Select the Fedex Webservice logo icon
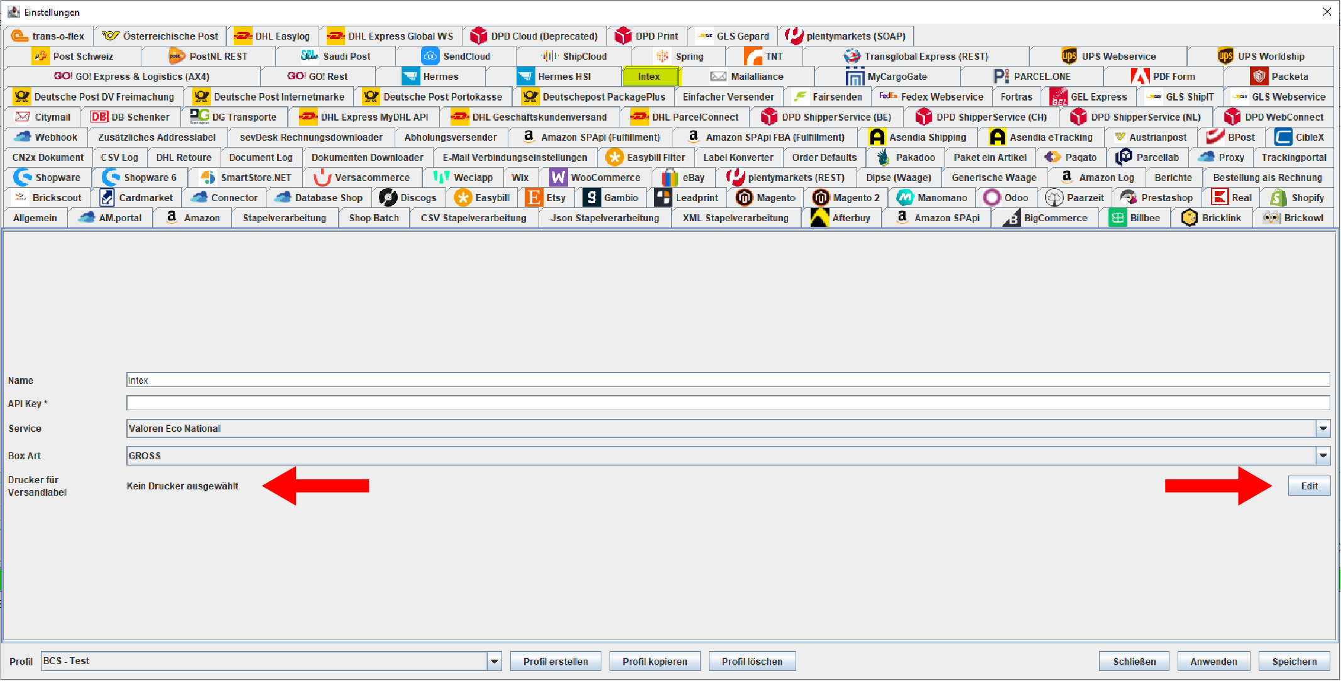 [x=888, y=97]
